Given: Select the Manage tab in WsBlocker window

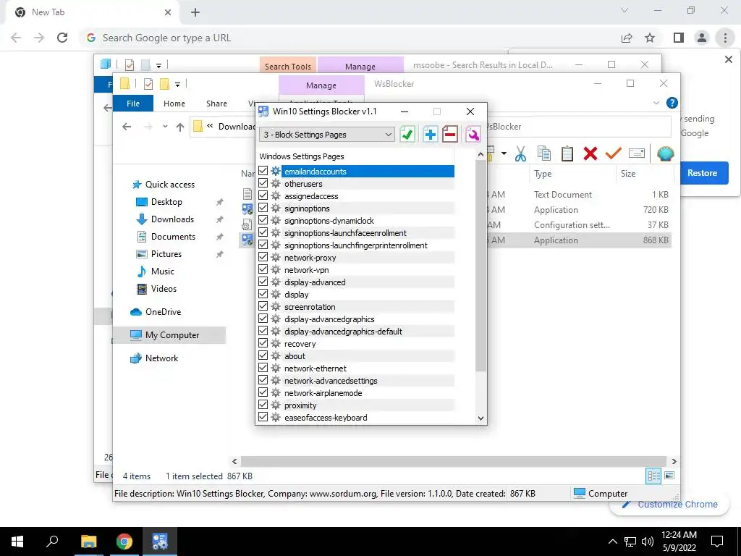Looking at the screenshot, I should tap(321, 85).
